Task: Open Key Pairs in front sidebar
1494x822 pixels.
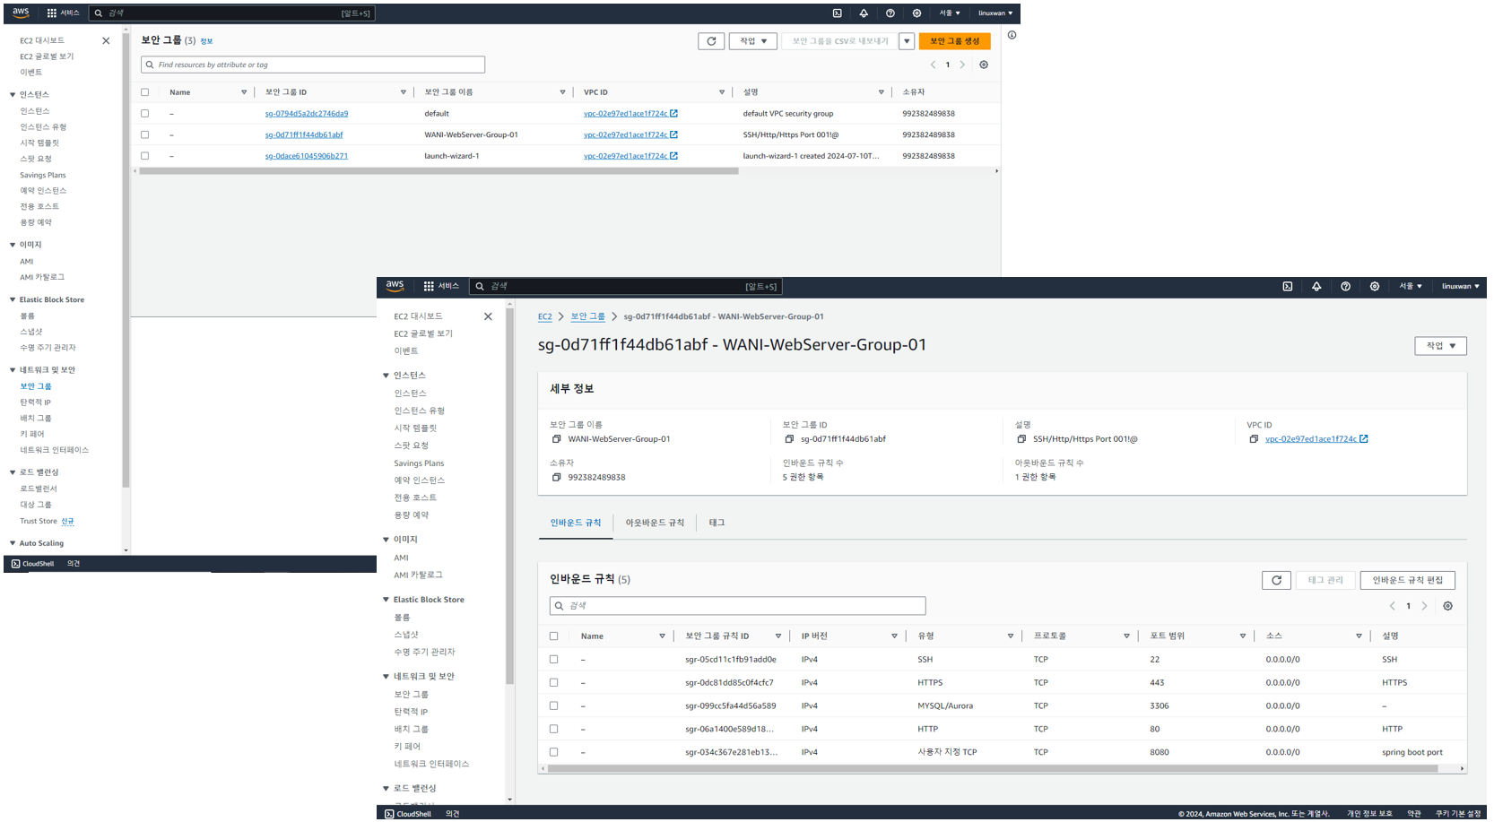Action: [407, 747]
